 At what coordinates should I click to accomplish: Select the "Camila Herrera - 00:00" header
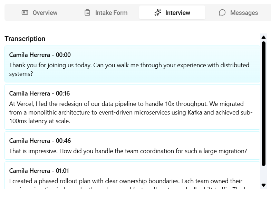tap(40, 55)
